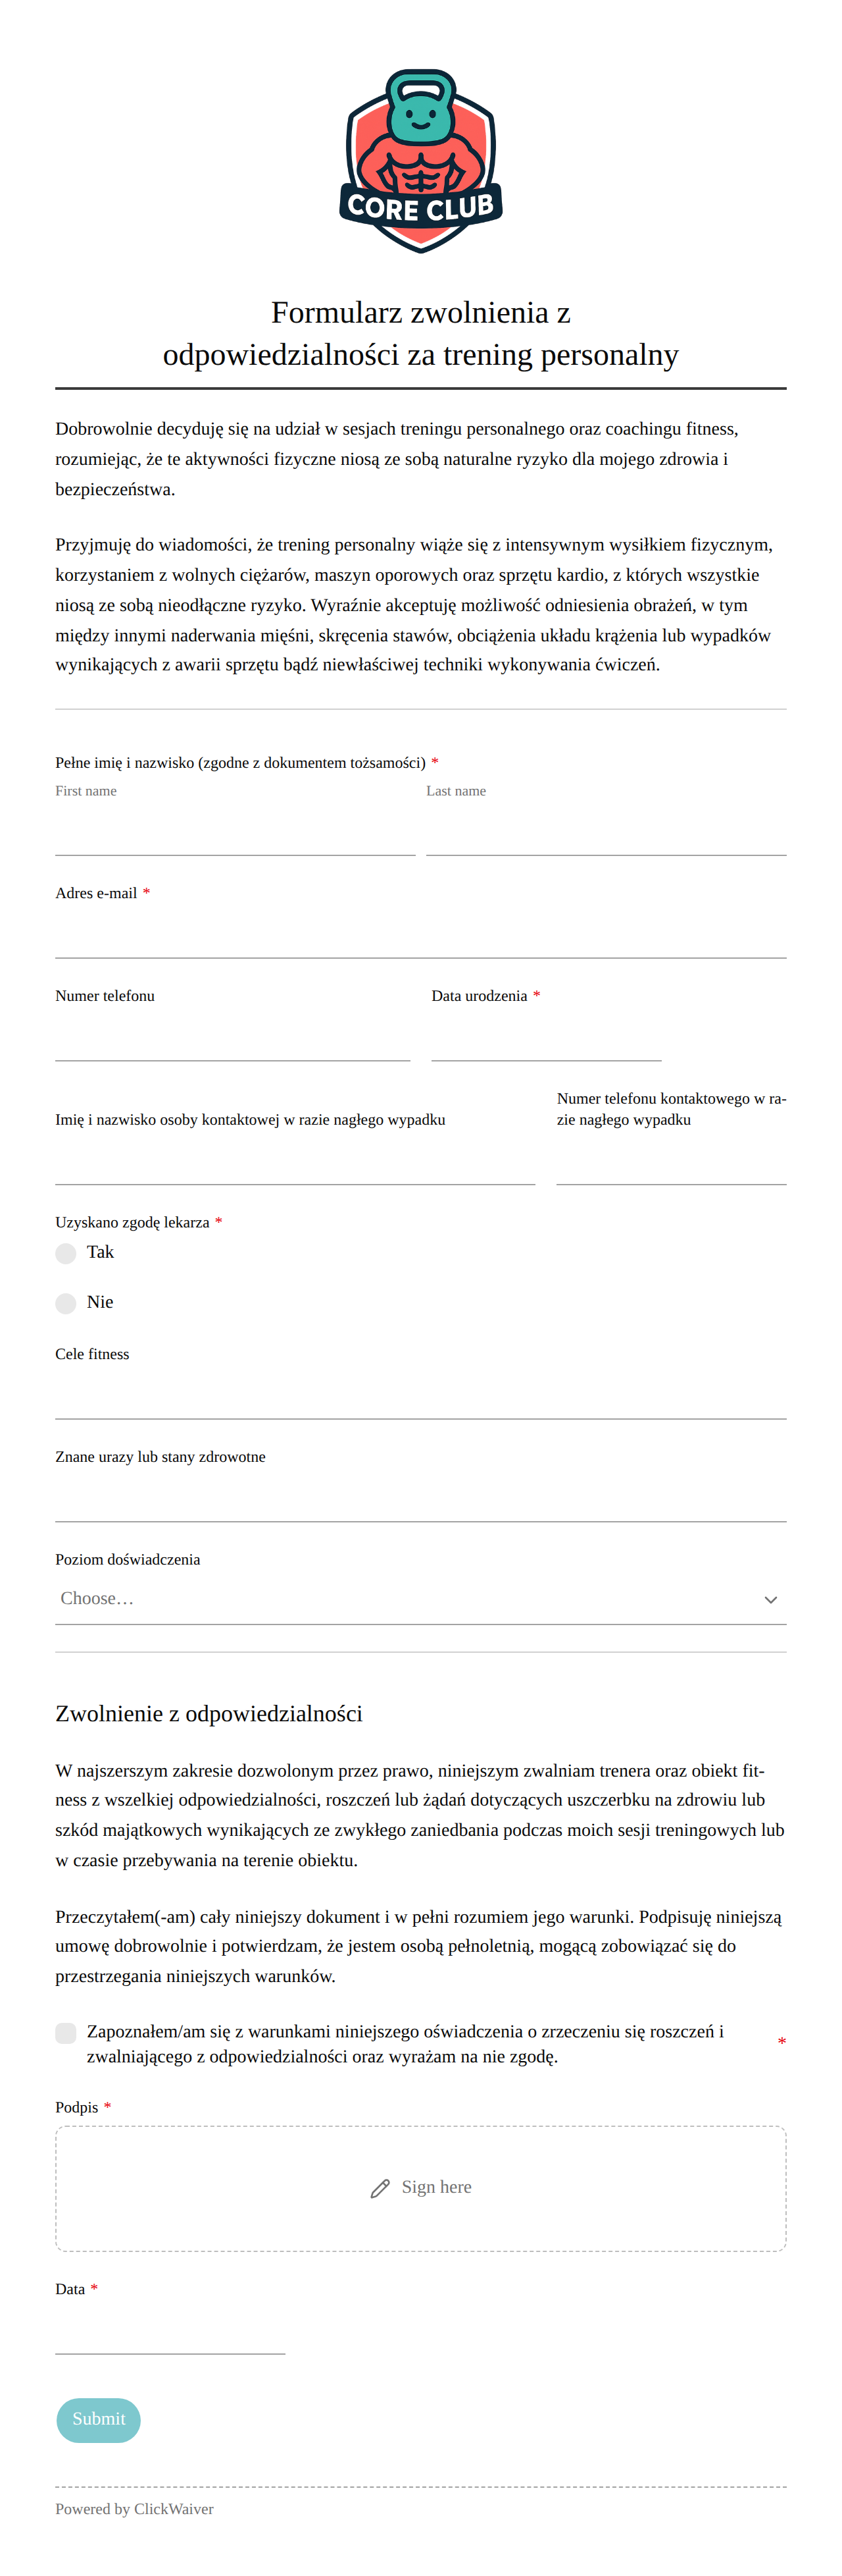Screen dimensions: 842x2576
Task: Click the Core Club kettlebell logo
Action: [x=420, y=161]
